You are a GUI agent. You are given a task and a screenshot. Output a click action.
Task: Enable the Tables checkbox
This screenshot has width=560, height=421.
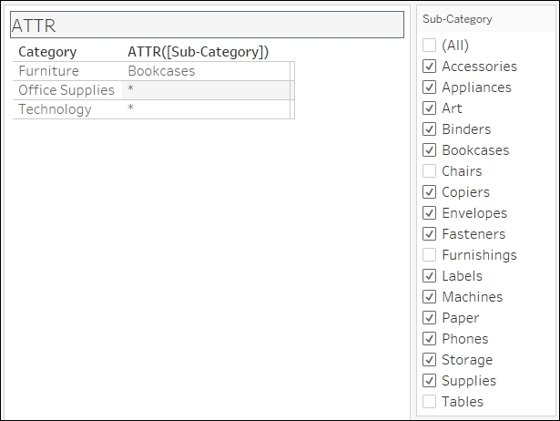point(429,401)
